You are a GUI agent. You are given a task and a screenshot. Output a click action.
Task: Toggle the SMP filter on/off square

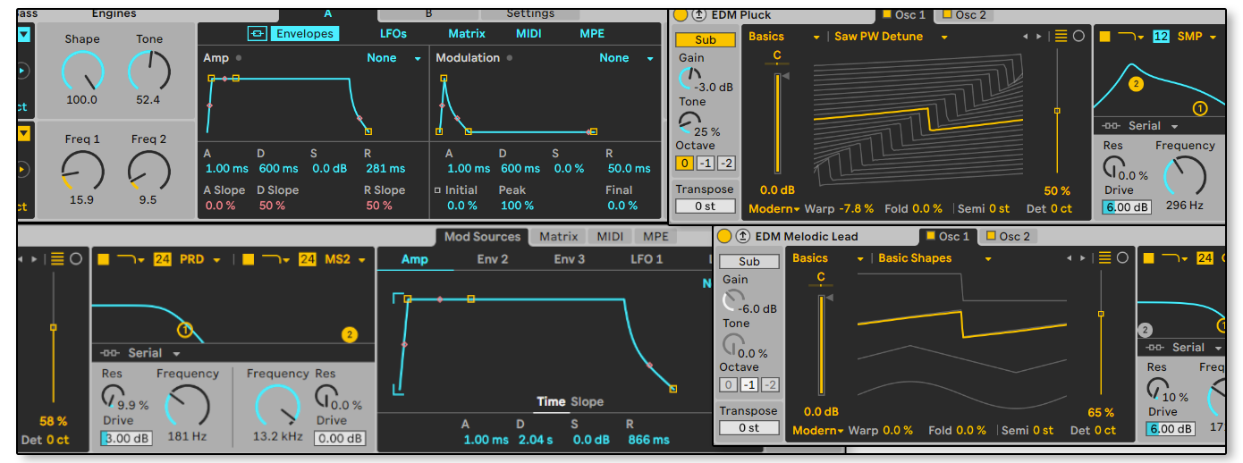[1104, 37]
